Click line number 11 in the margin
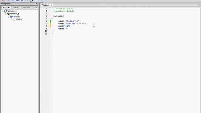The image size is (201, 113). 46,34
